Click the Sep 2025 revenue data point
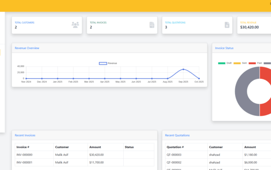 coord(184,69)
